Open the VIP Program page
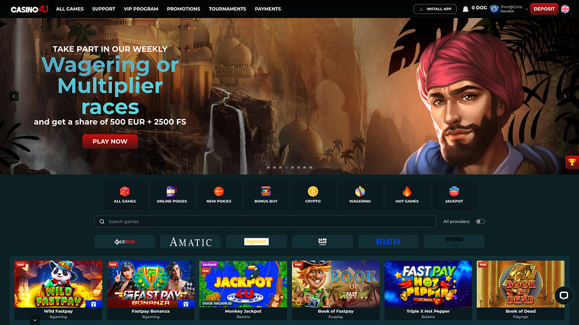The image size is (579, 325). point(141,9)
